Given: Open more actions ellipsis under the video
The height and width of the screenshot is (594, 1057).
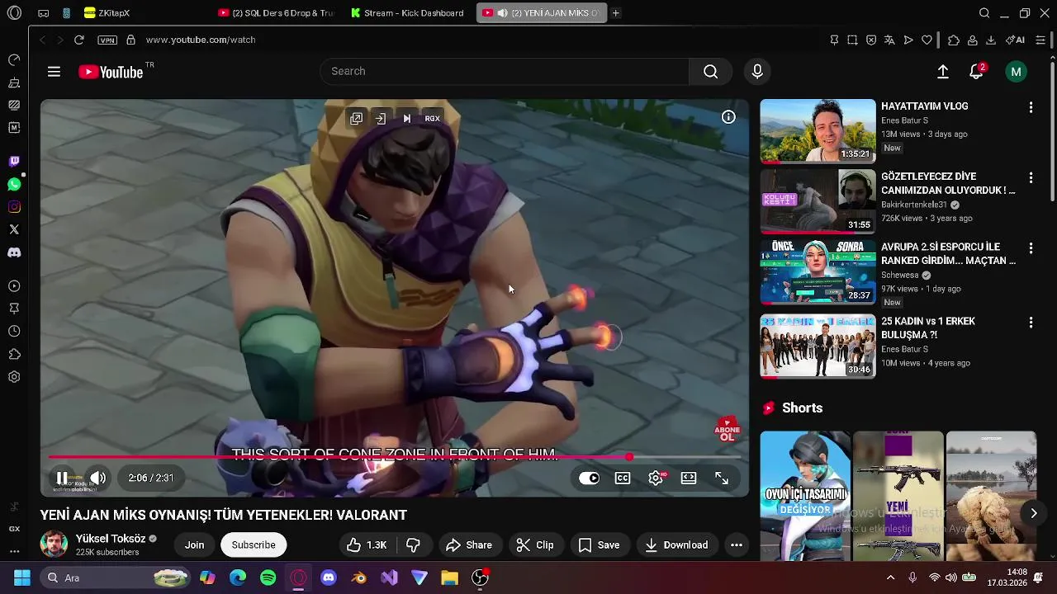Looking at the screenshot, I should click(737, 544).
